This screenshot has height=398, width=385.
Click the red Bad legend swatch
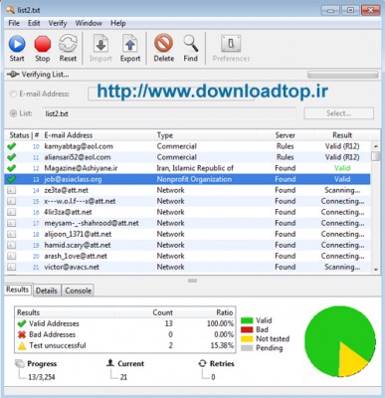click(x=247, y=329)
